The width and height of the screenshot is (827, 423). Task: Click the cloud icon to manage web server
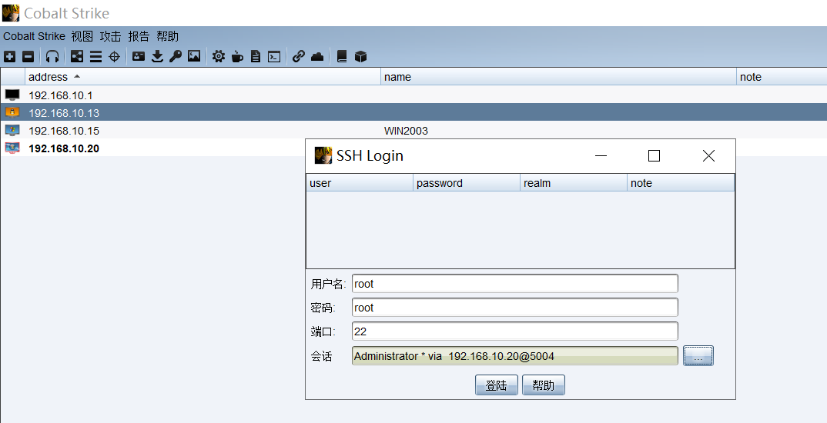tap(317, 56)
